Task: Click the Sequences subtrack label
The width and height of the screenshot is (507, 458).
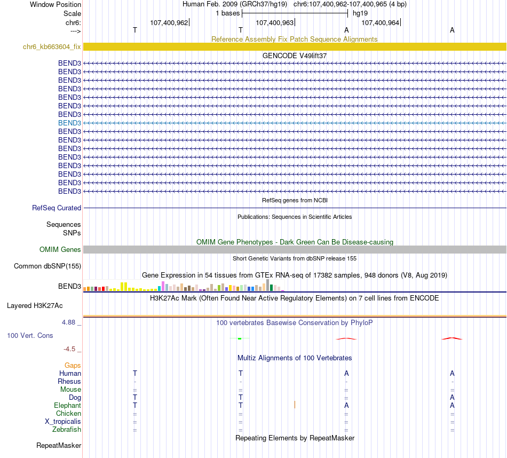Action: coord(64,225)
